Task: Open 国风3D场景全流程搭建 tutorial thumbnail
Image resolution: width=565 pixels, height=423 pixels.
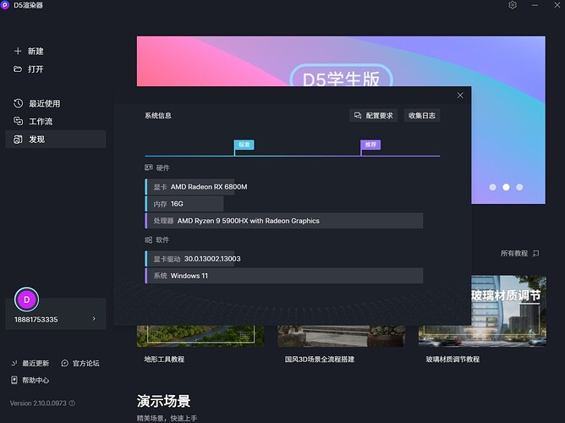Action: point(341,336)
